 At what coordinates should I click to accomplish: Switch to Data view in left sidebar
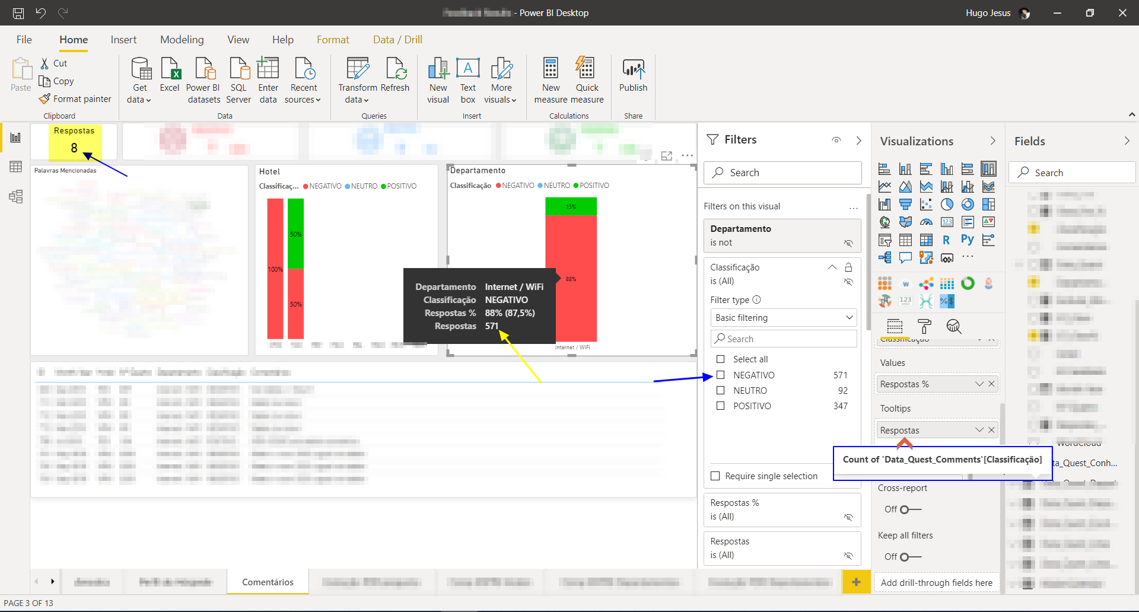(16, 167)
